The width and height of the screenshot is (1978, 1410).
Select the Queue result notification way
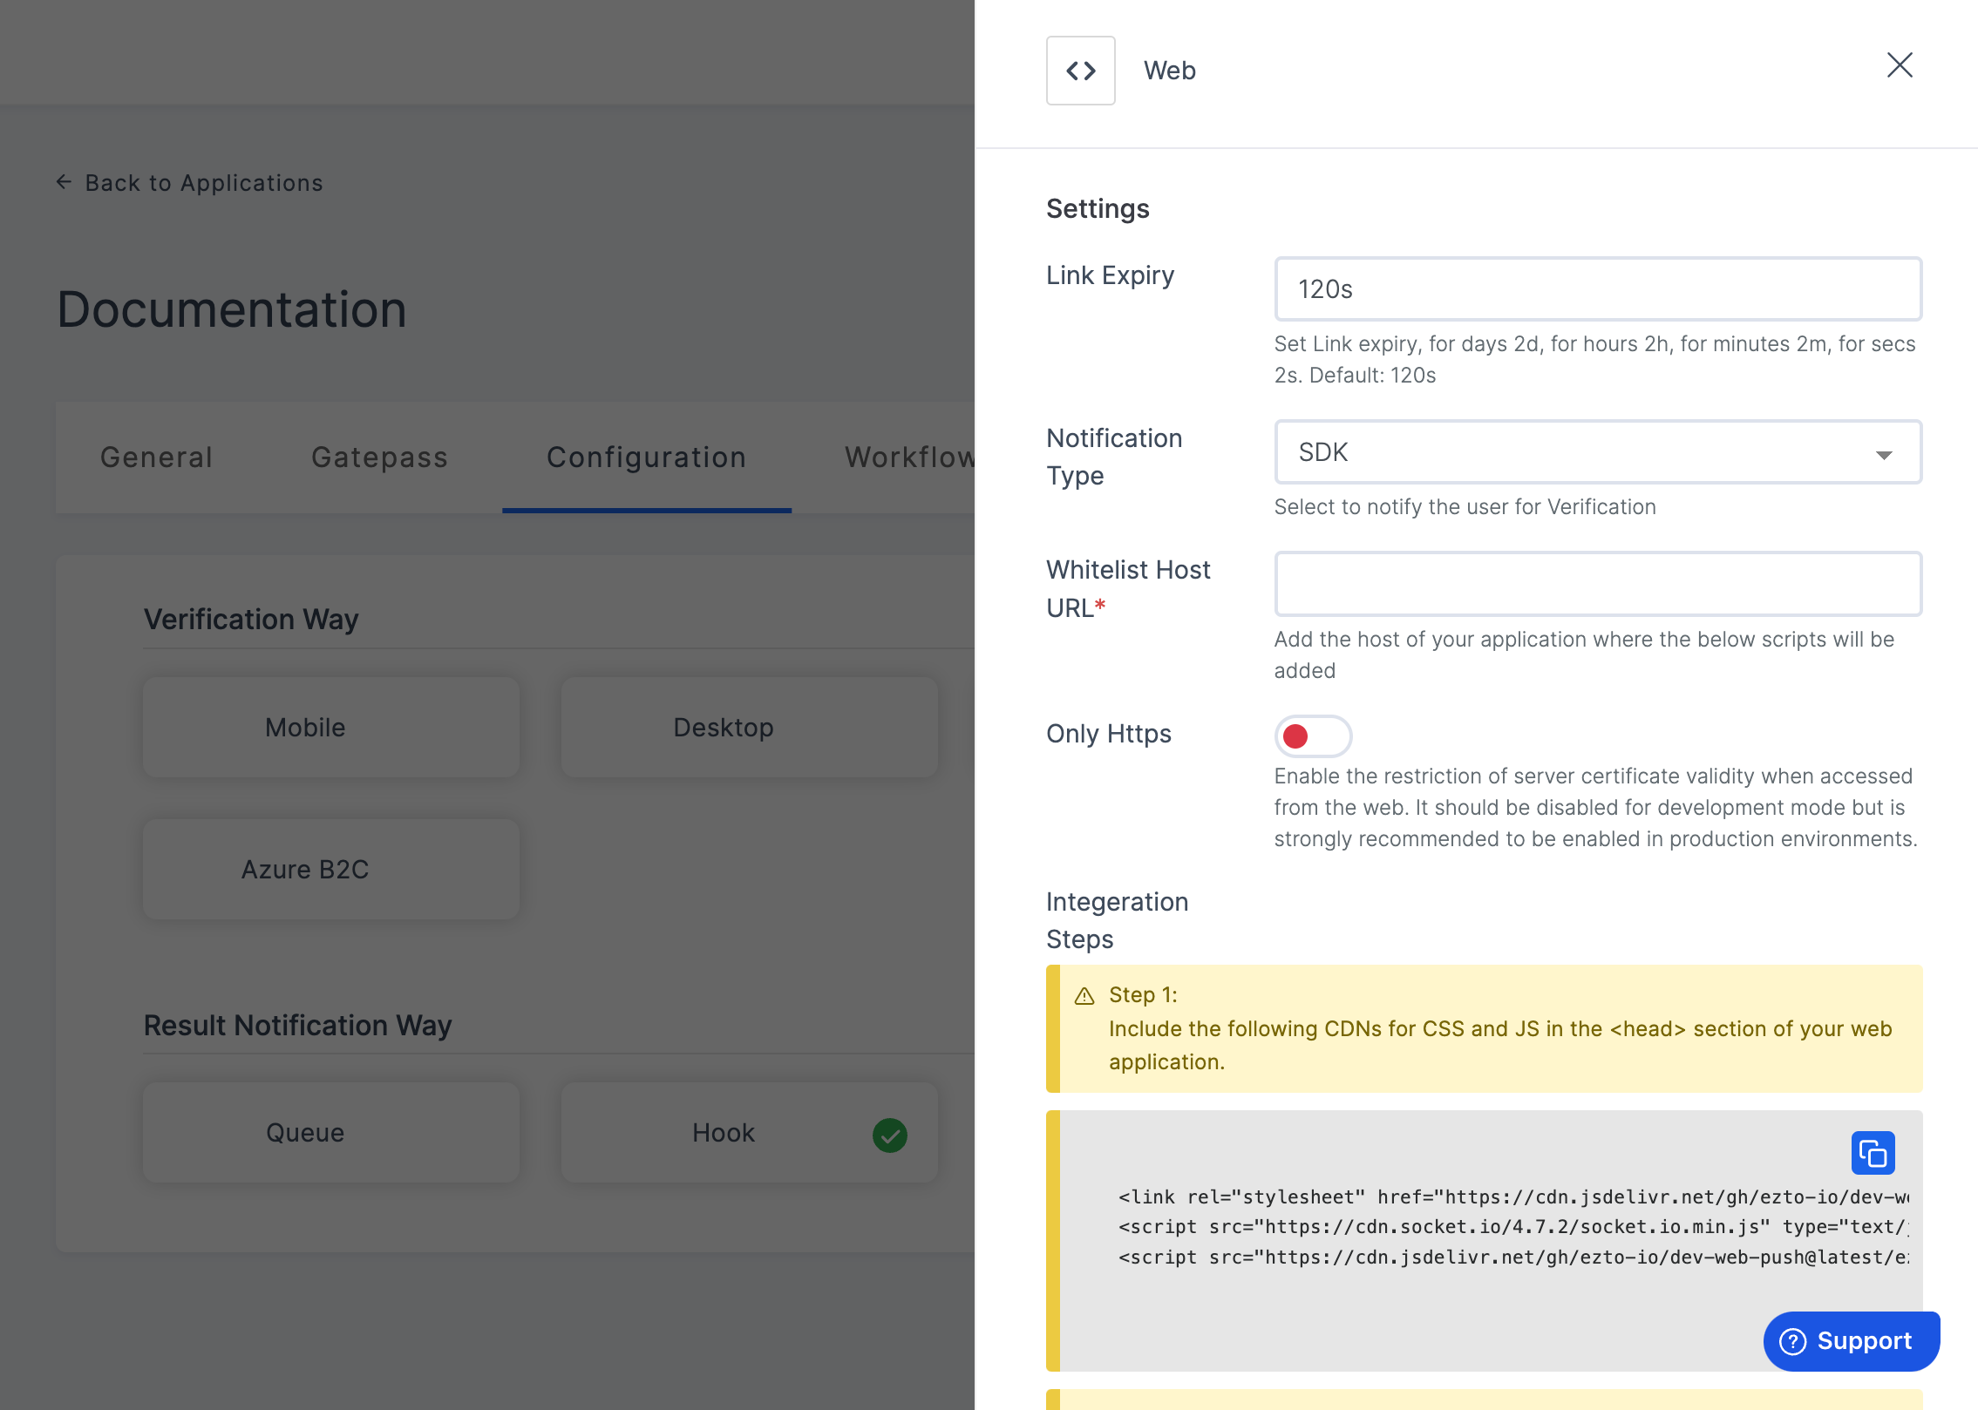coord(302,1132)
